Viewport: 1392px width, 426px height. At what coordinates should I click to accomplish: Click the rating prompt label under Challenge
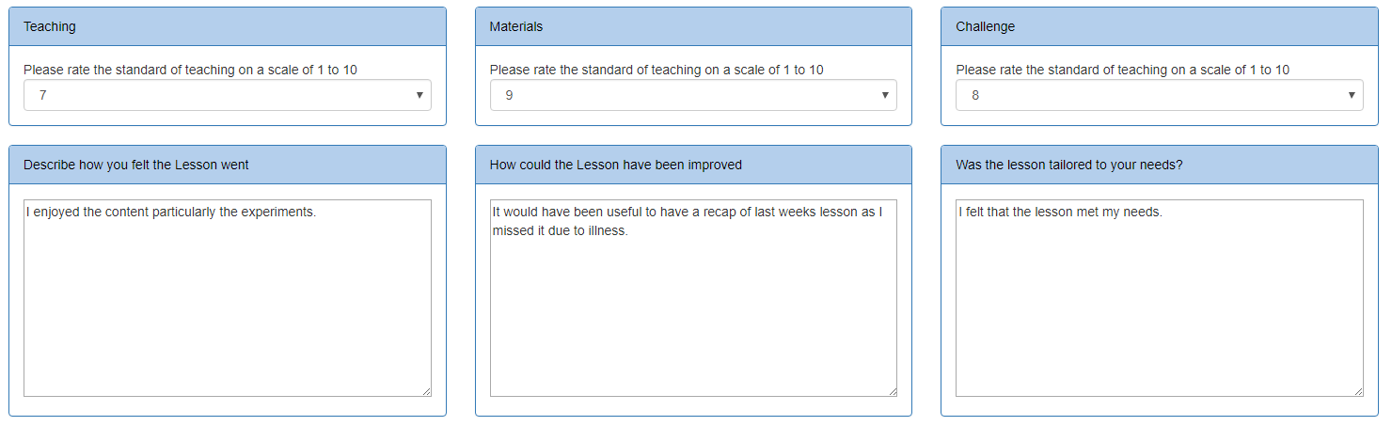pos(1123,70)
